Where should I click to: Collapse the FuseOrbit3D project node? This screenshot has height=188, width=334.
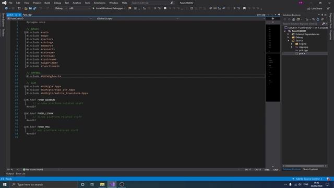point(285,31)
